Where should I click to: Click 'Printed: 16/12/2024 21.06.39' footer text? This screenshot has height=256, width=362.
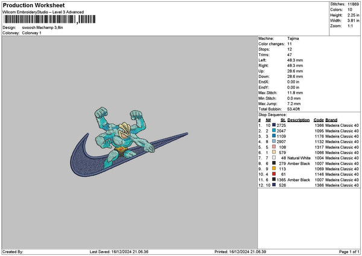[240, 252]
